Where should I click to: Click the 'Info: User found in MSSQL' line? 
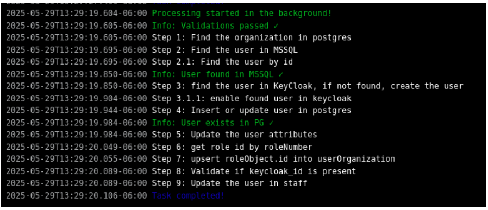(217, 74)
